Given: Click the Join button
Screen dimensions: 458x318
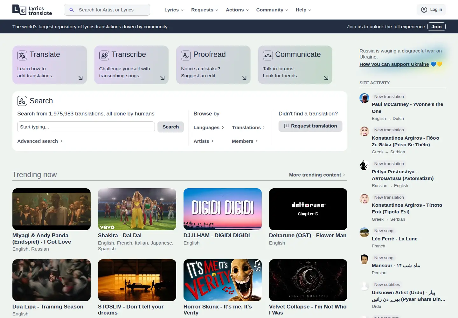Looking at the screenshot, I should pos(436,27).
